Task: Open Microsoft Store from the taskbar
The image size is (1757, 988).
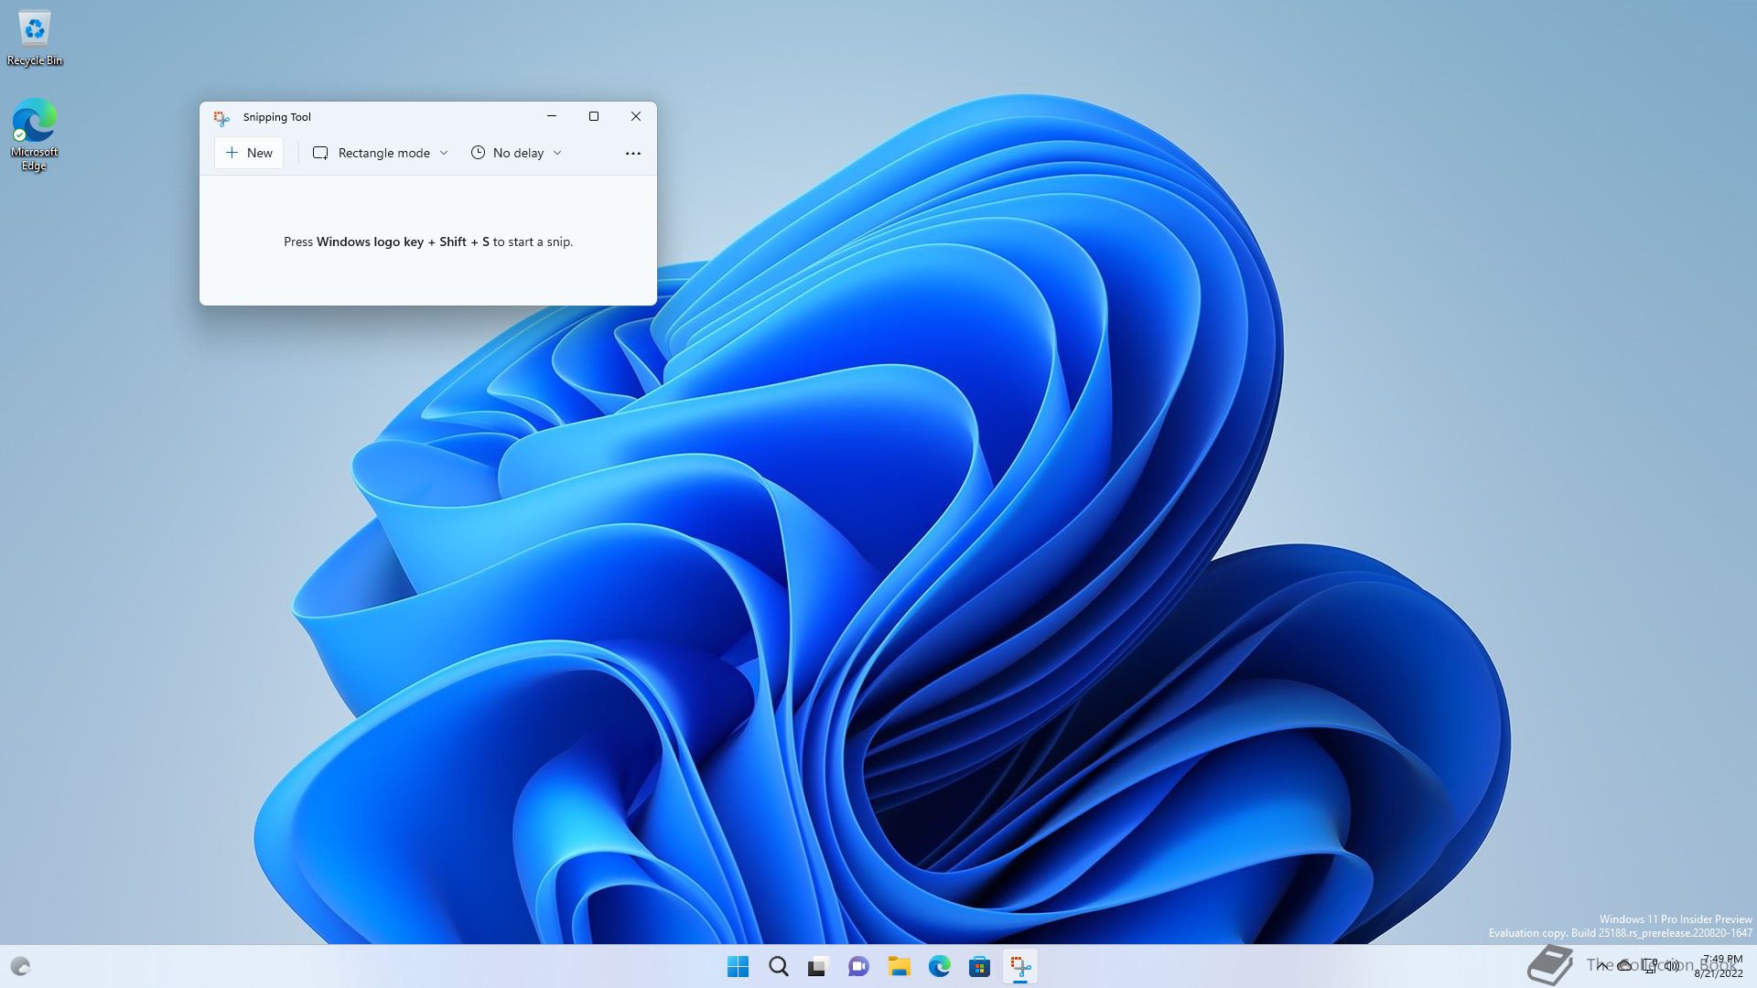Action: pyautogui.click(x=979, y=966)
